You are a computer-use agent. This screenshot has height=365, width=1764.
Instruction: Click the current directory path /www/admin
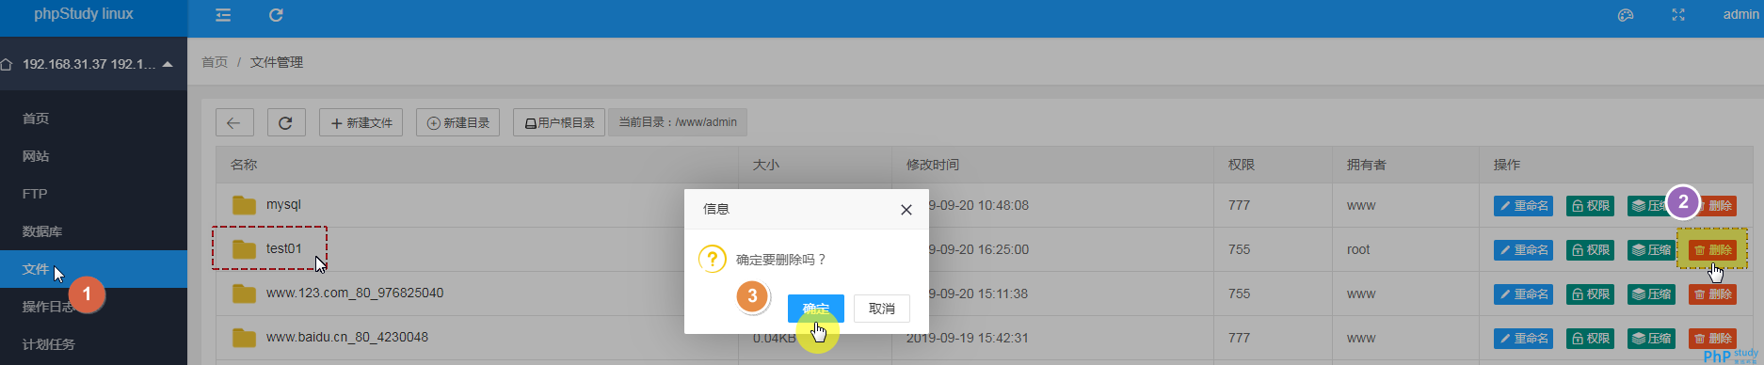[678, 122]
